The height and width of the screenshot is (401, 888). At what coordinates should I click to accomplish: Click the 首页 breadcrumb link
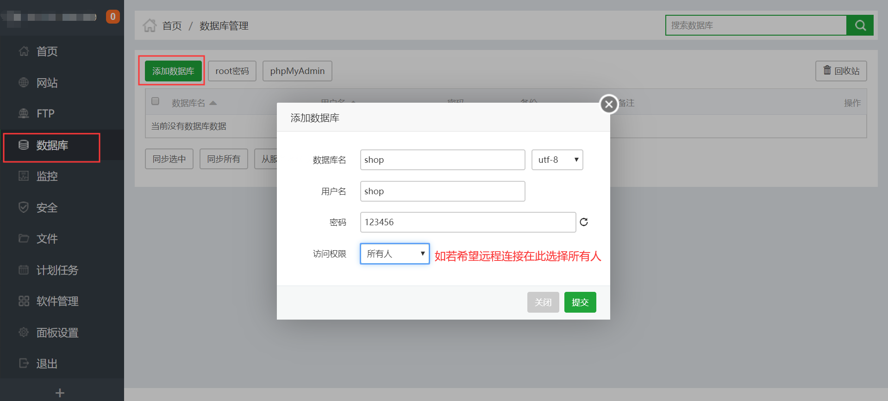pos(172,26)
